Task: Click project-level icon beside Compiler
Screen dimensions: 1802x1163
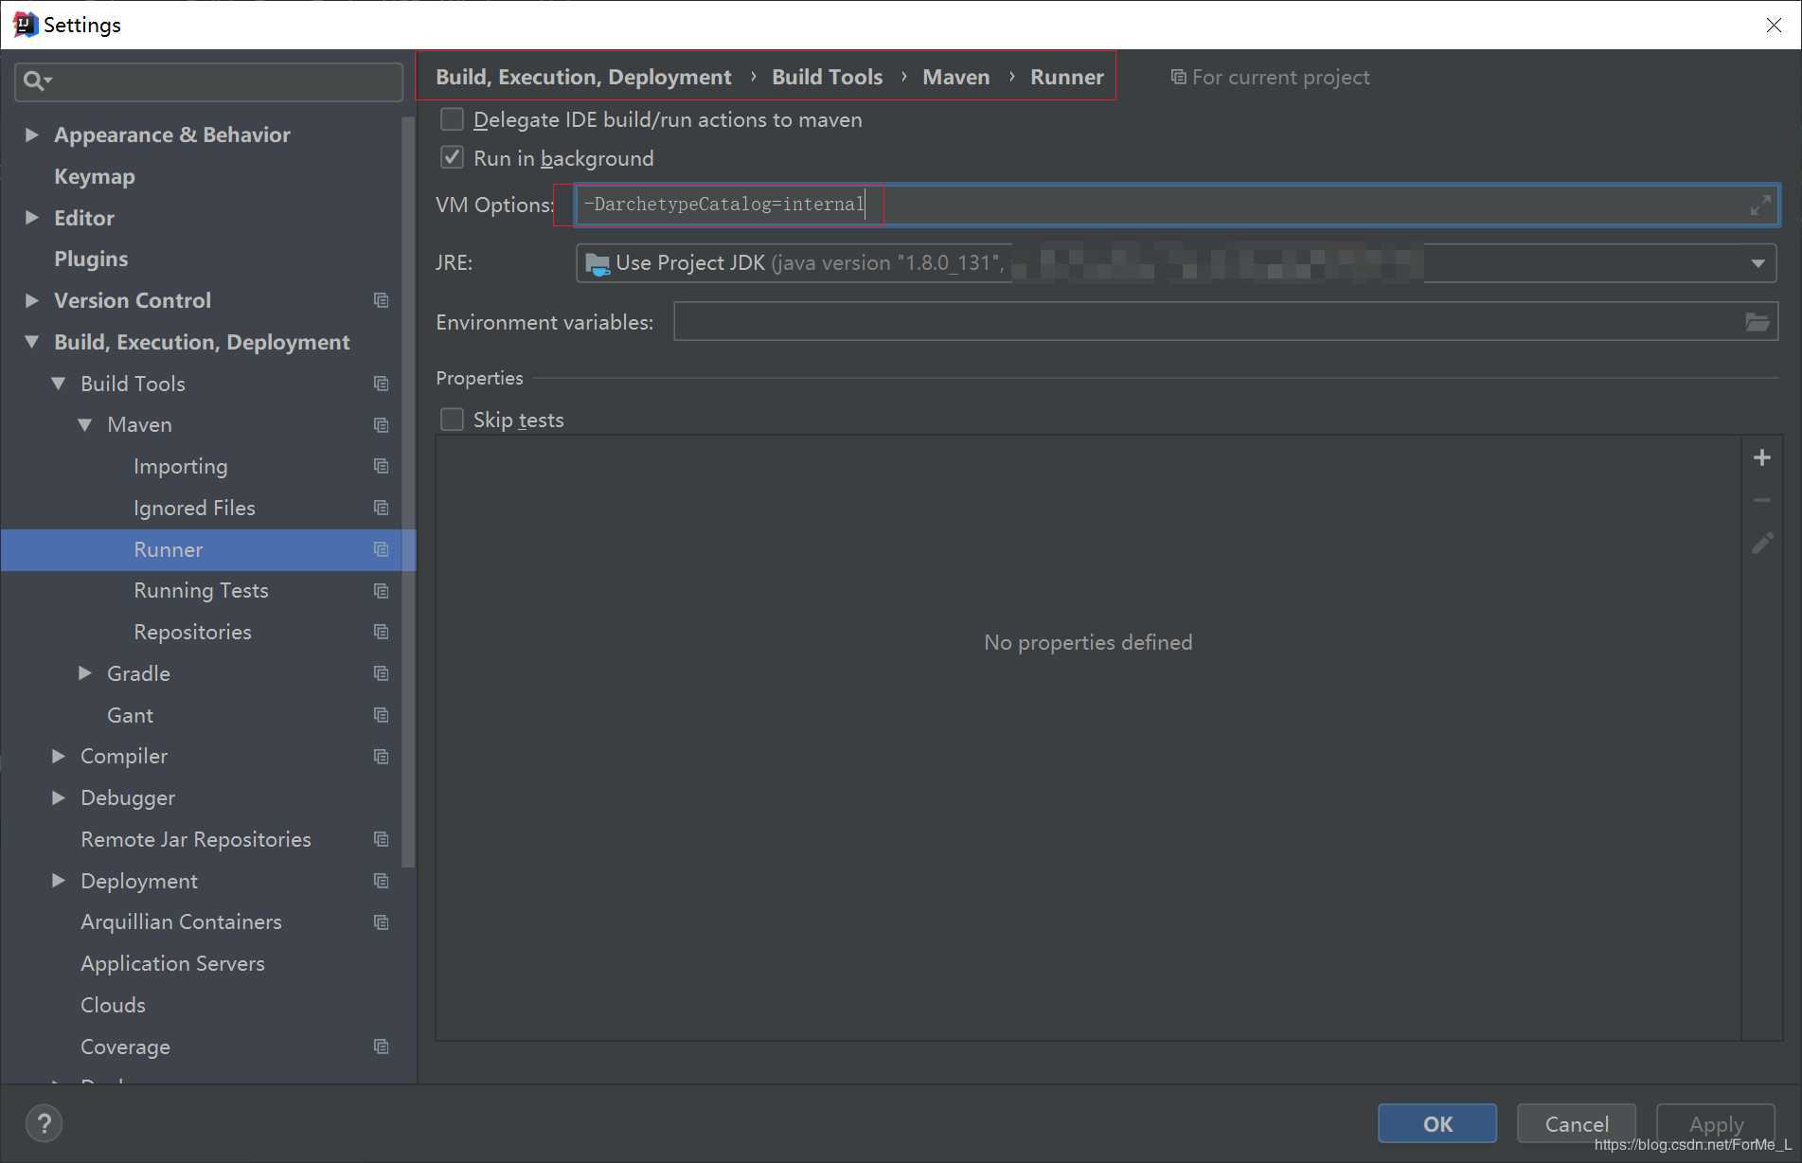Action: point(382,757)
